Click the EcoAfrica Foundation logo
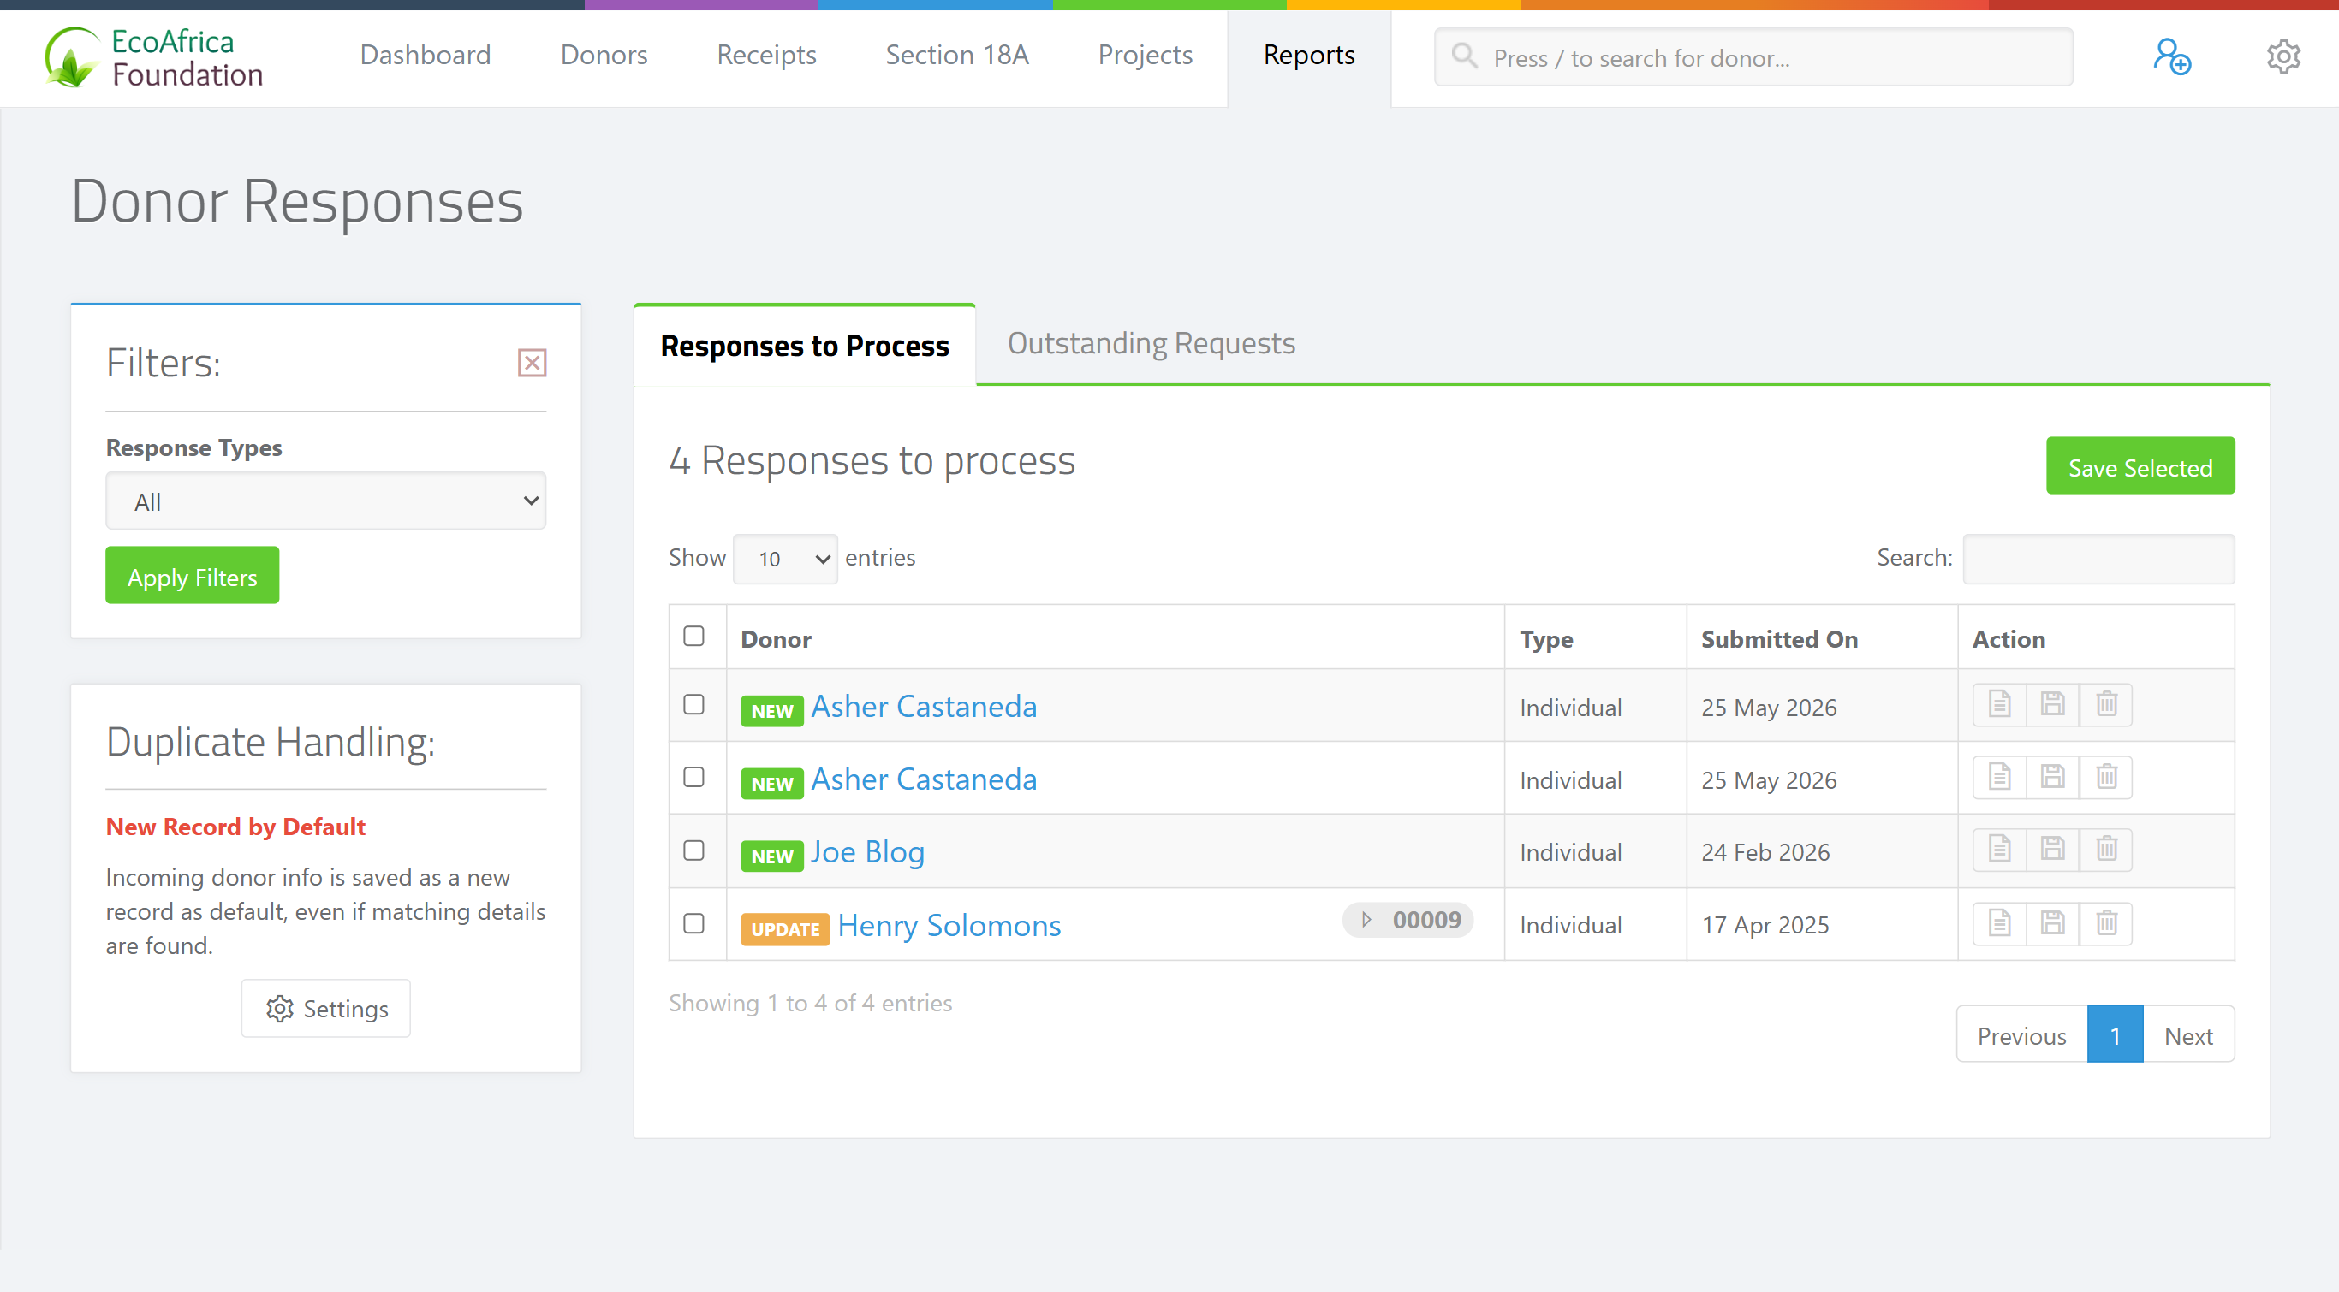The image size is (2339, 1292). click(154, 57)
